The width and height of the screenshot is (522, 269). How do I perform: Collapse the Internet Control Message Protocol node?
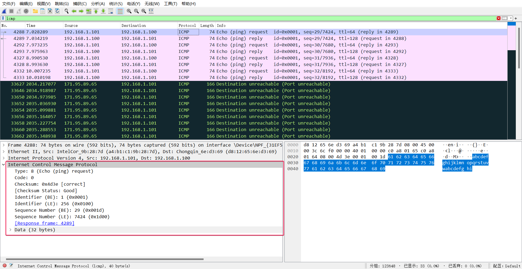4,164
